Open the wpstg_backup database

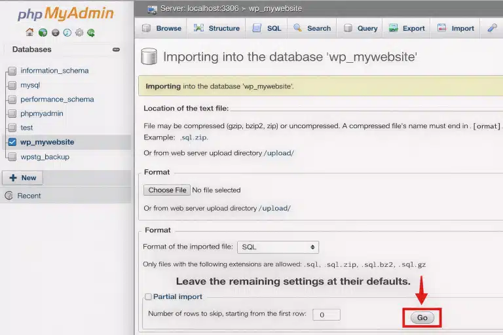[45, 157]
